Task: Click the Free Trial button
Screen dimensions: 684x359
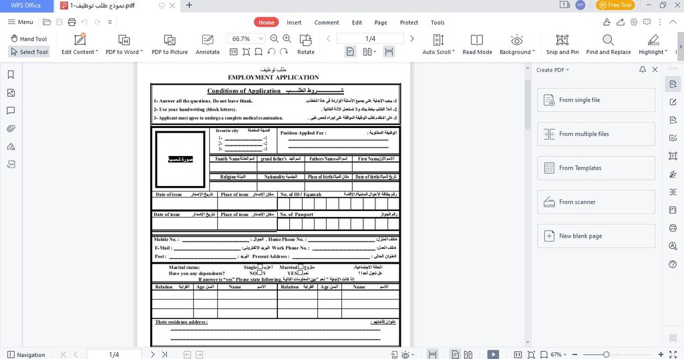Action: tap(615, 5)
